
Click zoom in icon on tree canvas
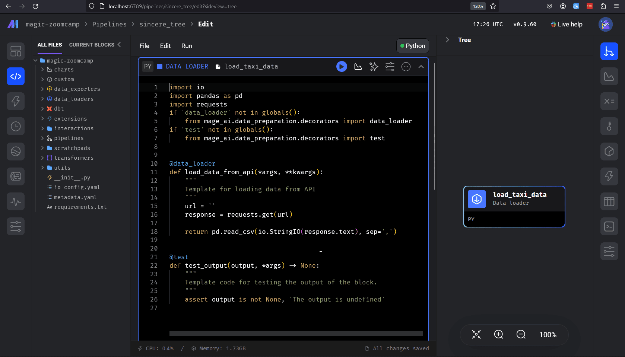point(498,335)
